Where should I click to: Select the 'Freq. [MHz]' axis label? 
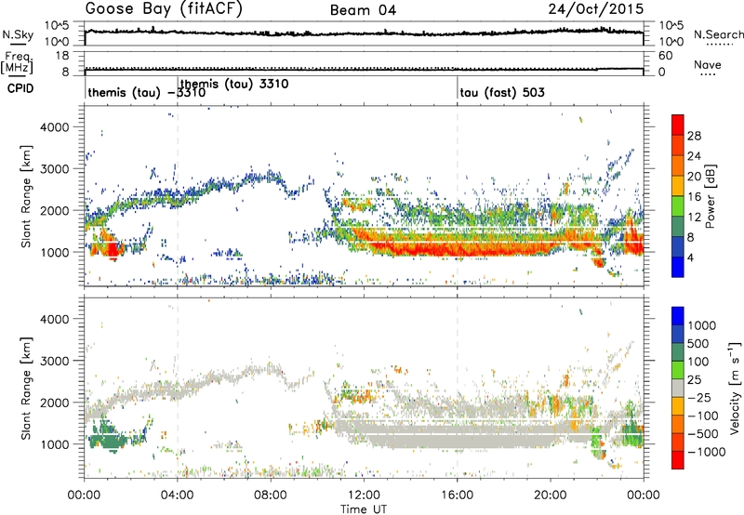(x=17, y=62)
